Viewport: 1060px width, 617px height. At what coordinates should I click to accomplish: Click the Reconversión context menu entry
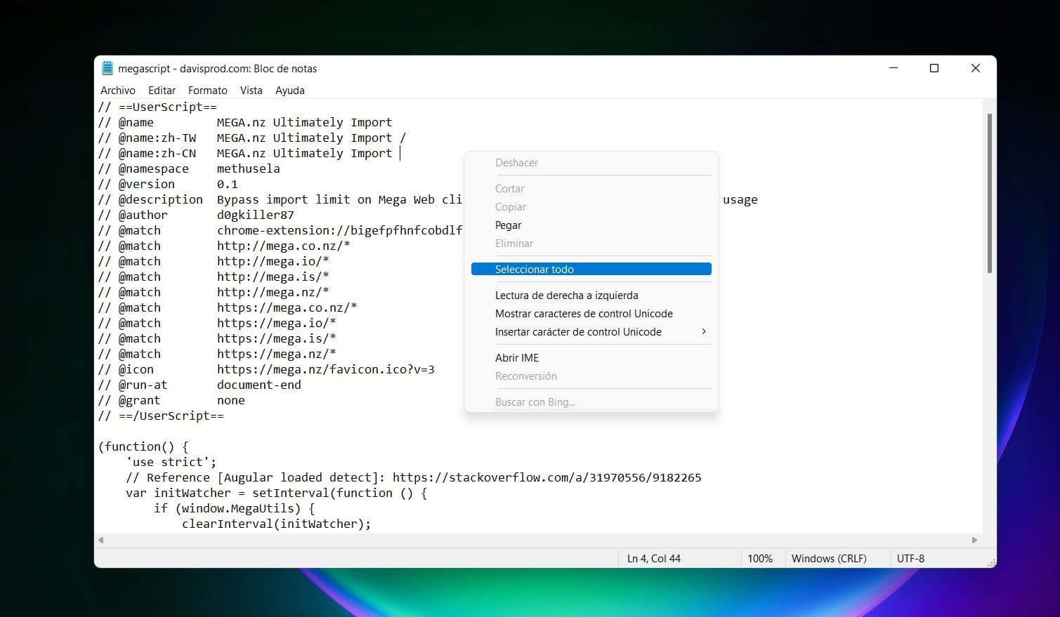tap(591, 376)
